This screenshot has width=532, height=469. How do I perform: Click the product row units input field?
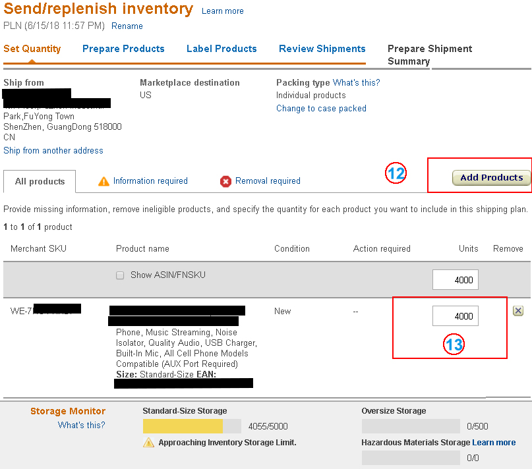(456, 316)
